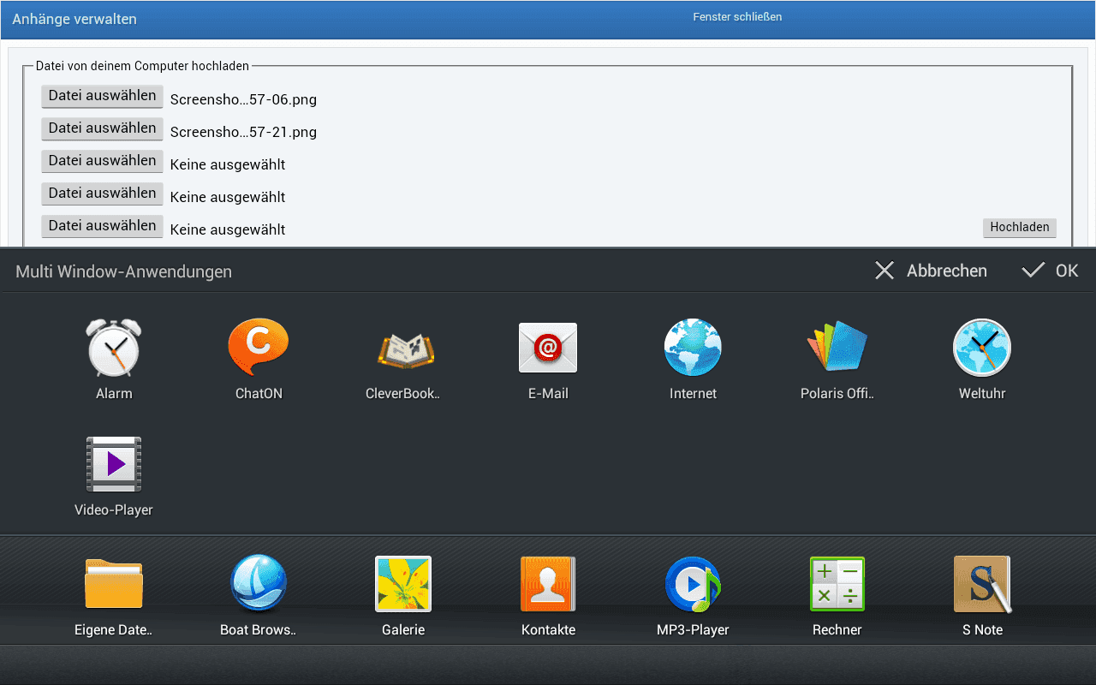1096x685 pixels.
Task: Click the third Datei auswählen button
Action: (102, 161)
